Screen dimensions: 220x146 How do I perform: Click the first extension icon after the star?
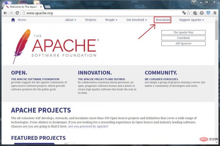pyautogui.click(x=195, y=13)
